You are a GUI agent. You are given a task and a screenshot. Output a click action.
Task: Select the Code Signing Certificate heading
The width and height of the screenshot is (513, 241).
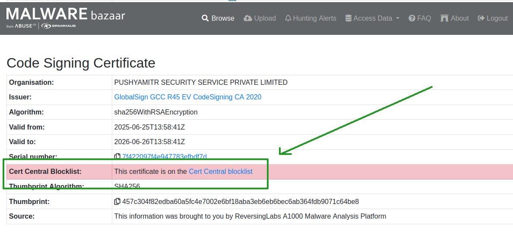tap(81, 63)
